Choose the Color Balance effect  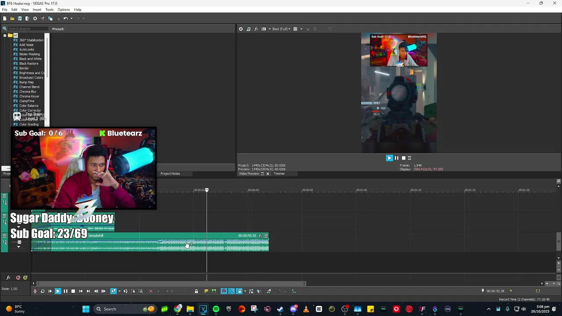[x=29, y=106]
